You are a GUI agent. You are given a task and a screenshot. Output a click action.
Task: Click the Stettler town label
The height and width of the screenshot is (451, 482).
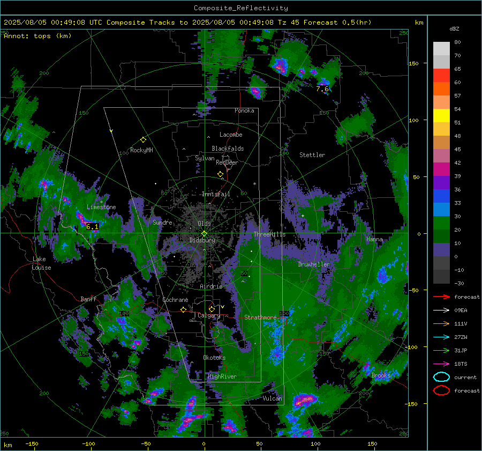[x=312, y=155]
